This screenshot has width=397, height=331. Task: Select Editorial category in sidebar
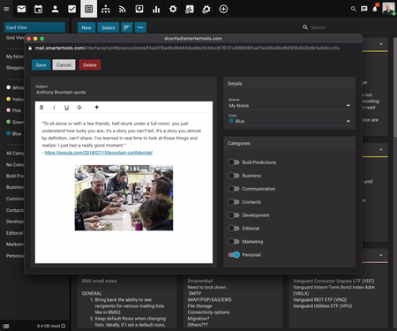pyautogui.click(x=14, y=233)
